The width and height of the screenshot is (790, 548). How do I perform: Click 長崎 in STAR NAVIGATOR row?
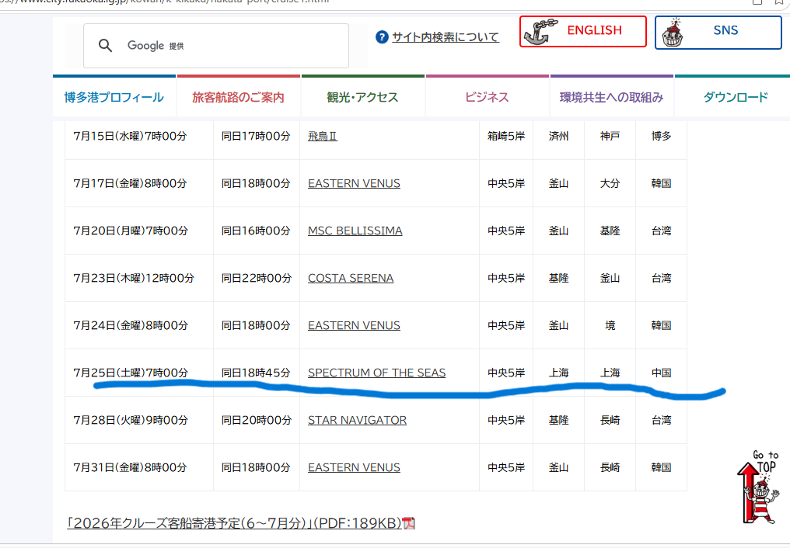click(610, 420)
